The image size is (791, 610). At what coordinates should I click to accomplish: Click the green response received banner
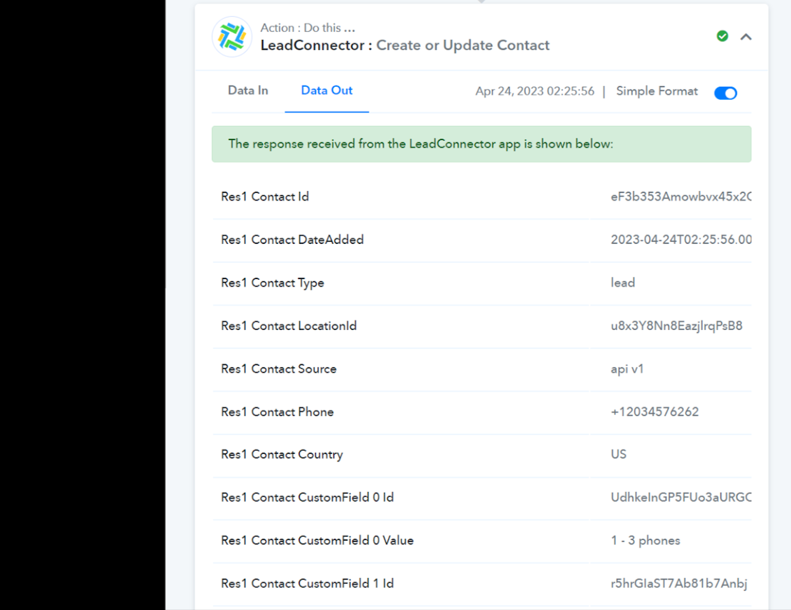tap(481, 144)
